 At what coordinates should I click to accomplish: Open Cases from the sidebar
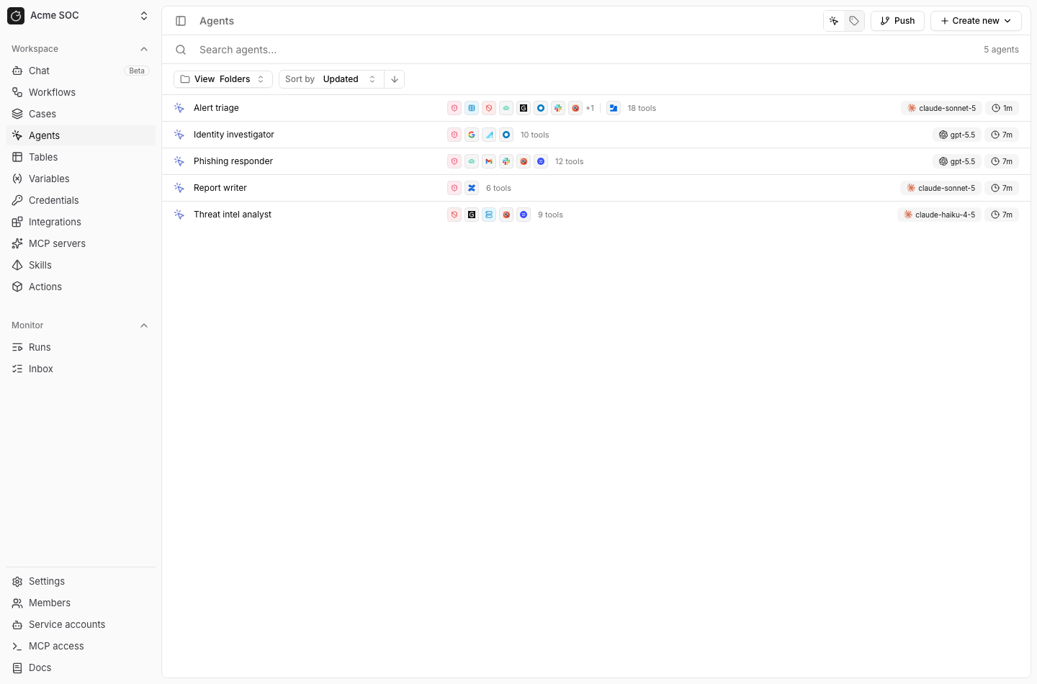tap(81, 114)
